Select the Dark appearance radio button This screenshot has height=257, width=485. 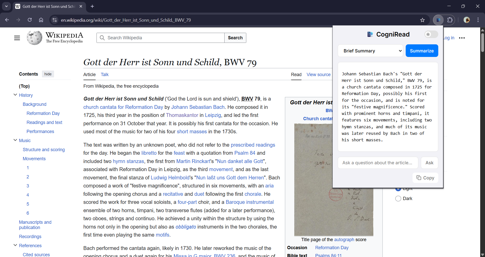[x=398, y=199]
